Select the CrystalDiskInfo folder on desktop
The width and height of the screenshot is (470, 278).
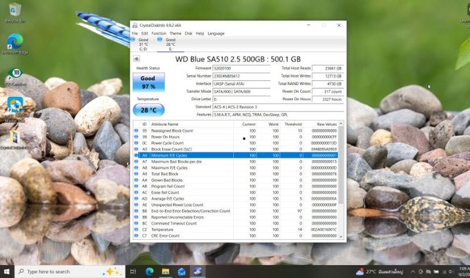(14, 140)
